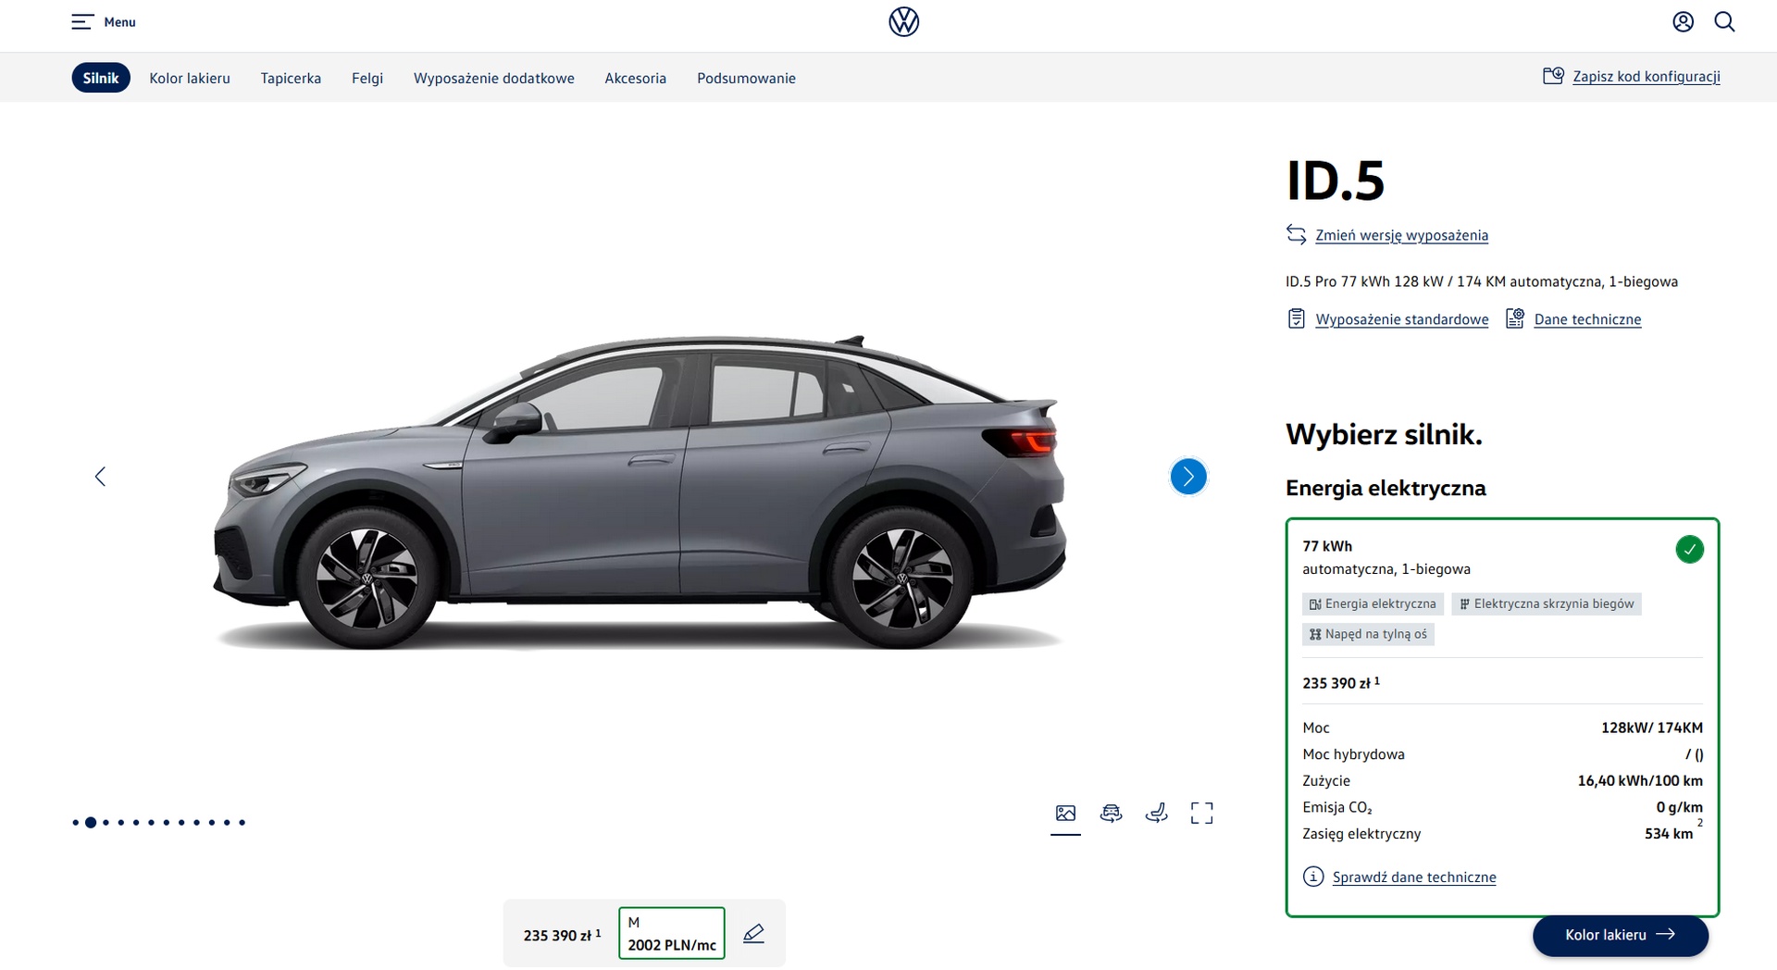Click the 128kW/ 174KM power value

pyautogui.click(x=1652, y=727)
